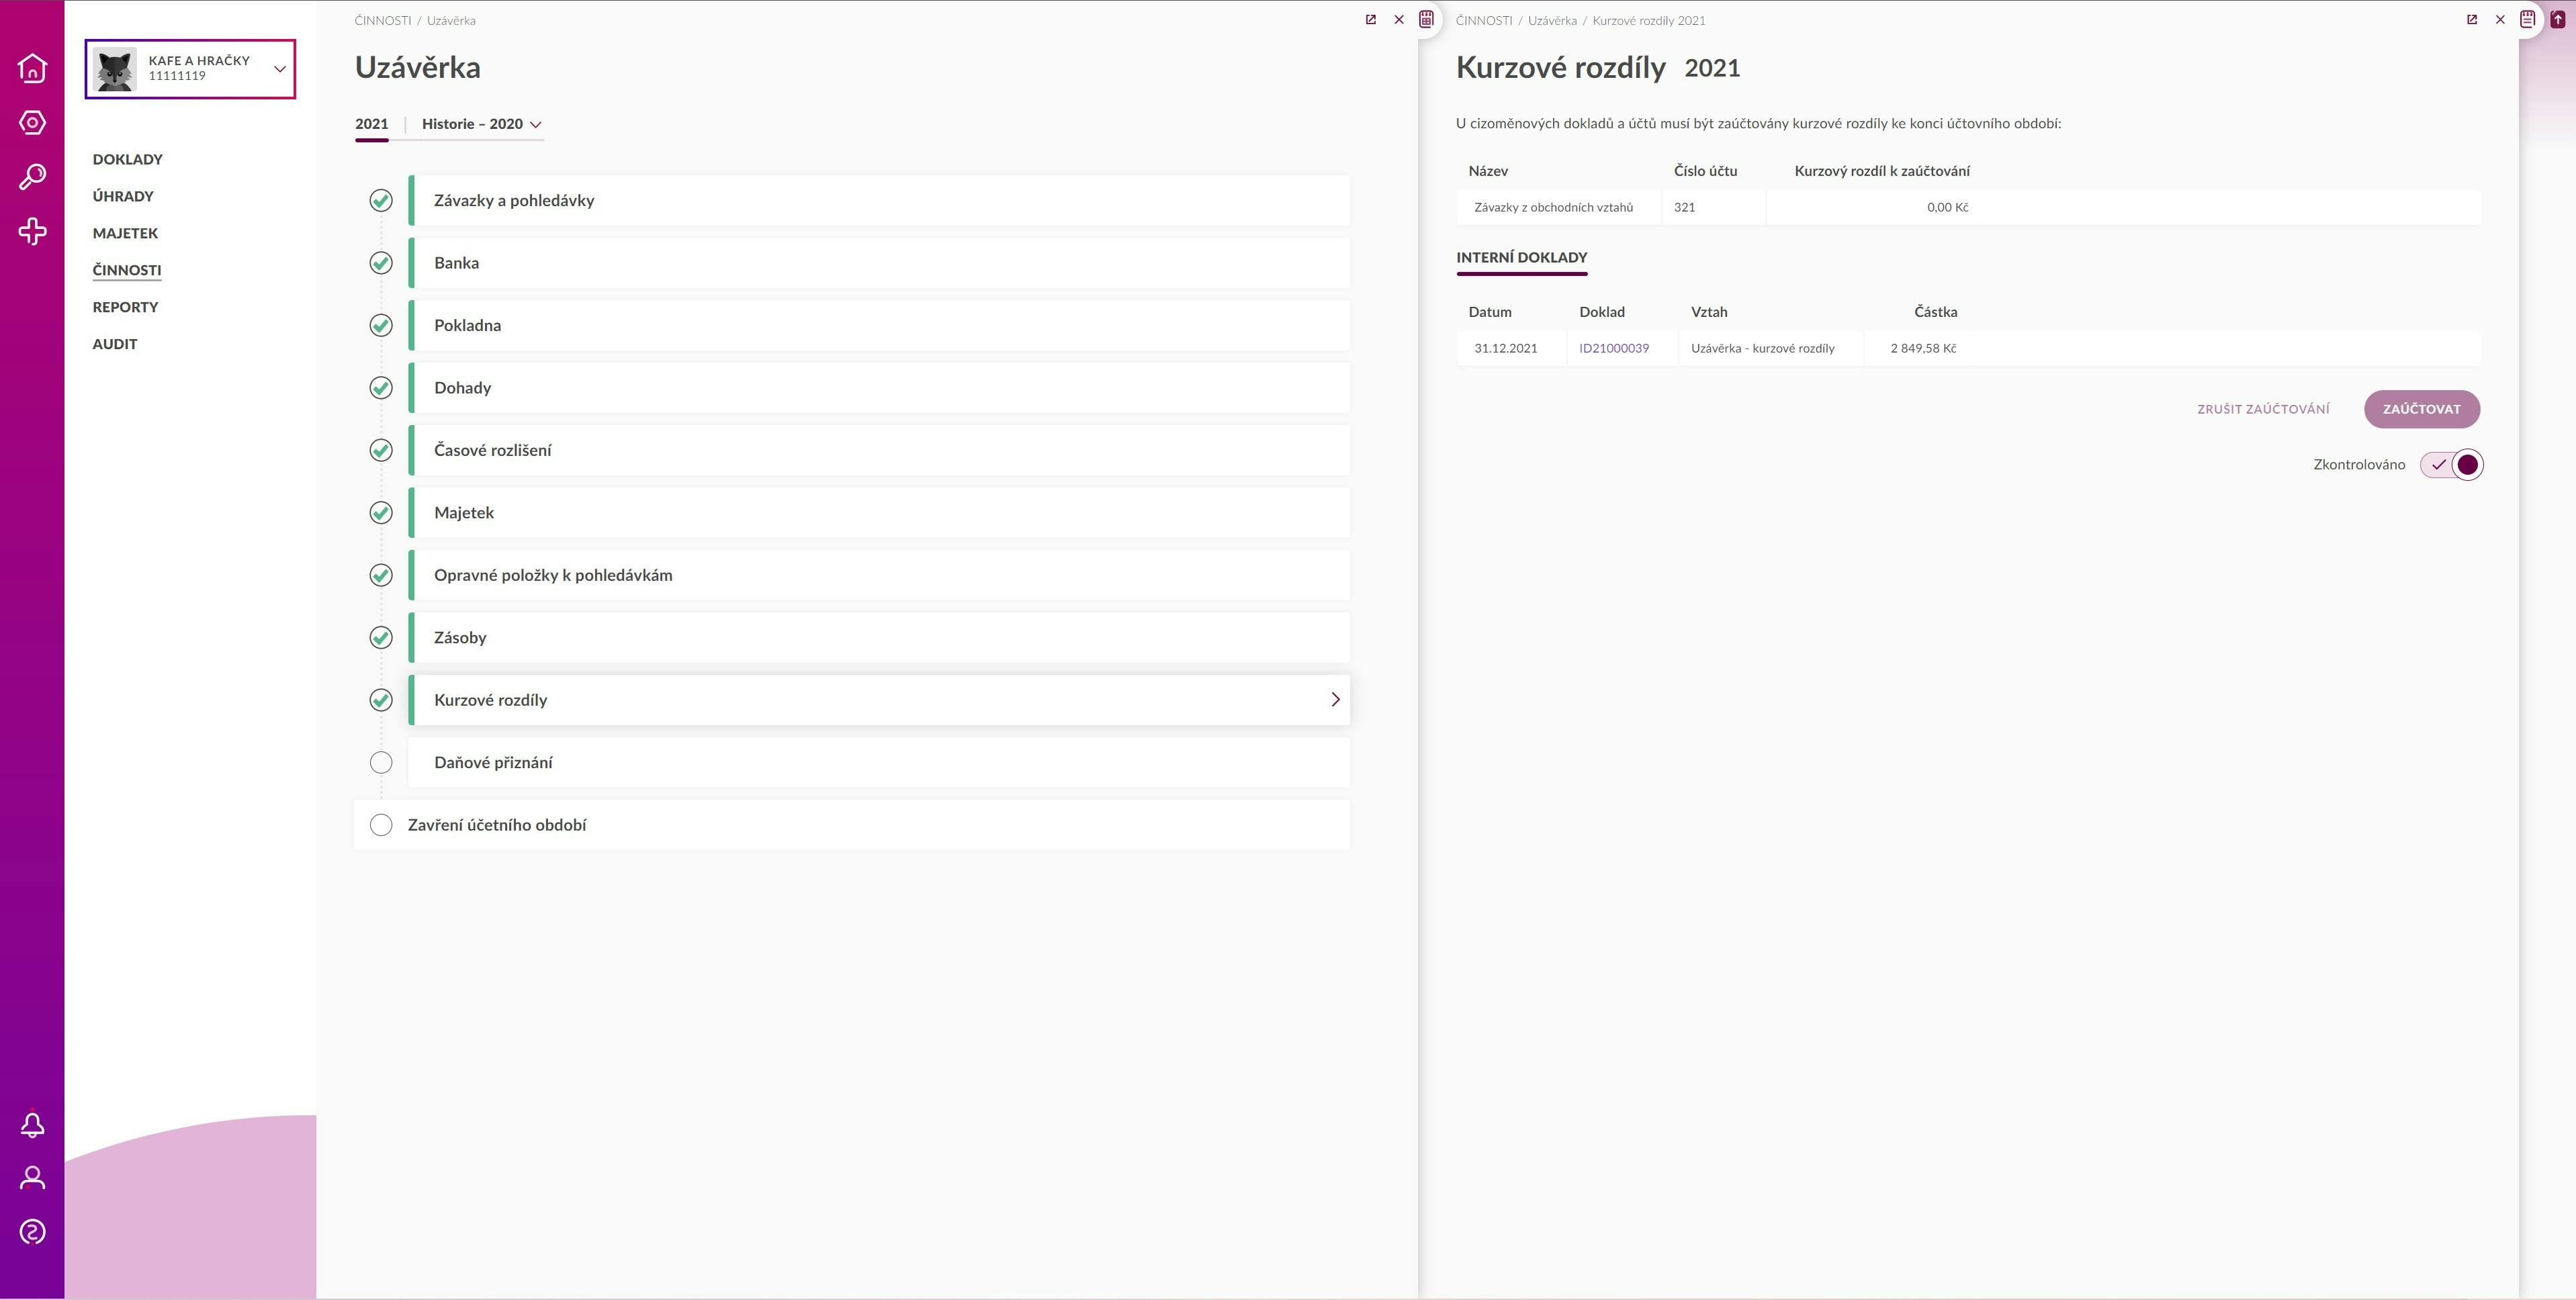2576x1300 pixels.
Task: Toggle check mark for Časové rozlišení
Action: click(381, 450)
